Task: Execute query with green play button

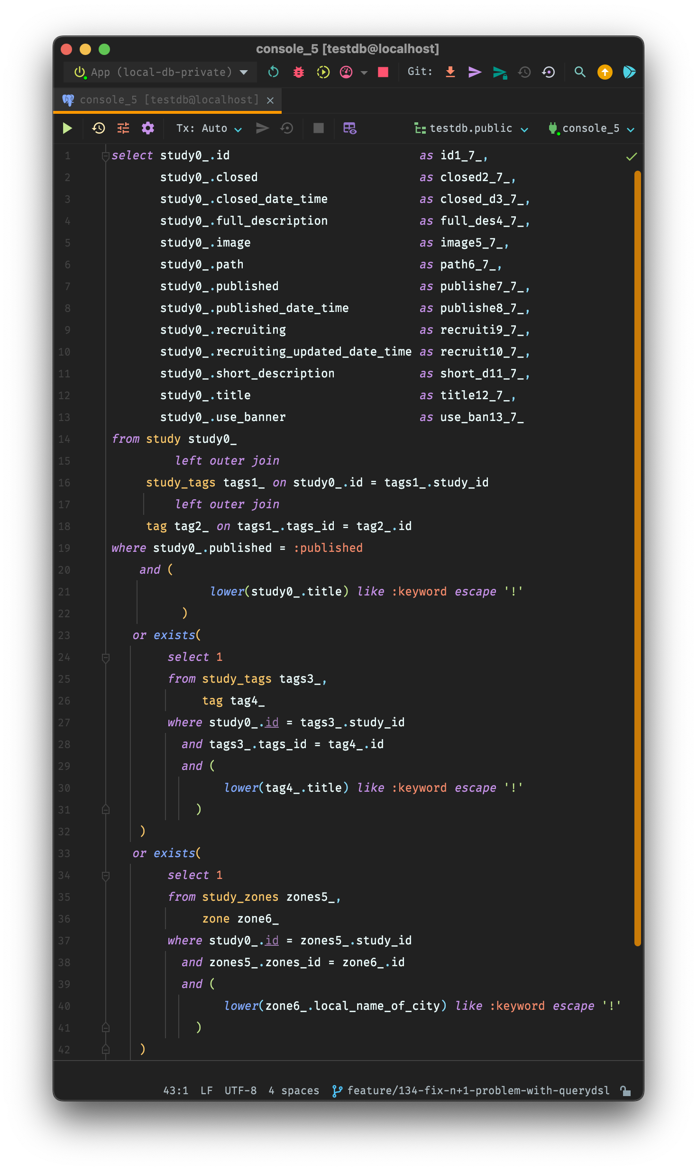Action: [x=67, y=128]
